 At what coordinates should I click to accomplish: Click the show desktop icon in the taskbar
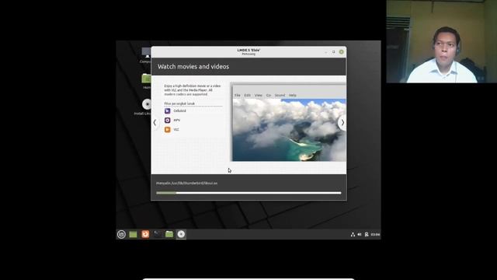[x=133, y=234]
